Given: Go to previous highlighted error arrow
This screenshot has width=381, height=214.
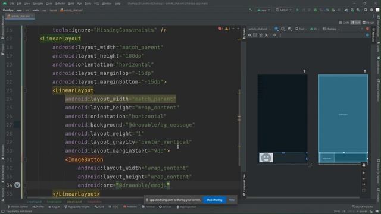Looking at the screenshot, I should [x=233, y=29].
